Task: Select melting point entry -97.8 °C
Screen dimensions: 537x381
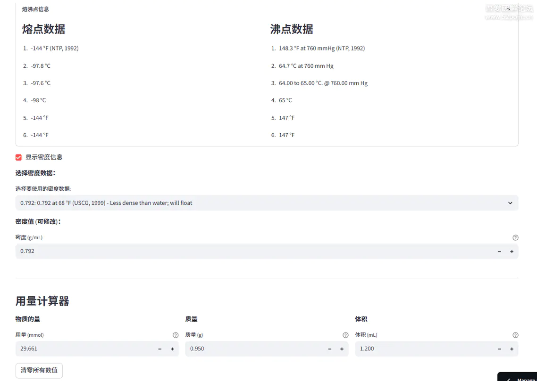Action: [41, 65]
